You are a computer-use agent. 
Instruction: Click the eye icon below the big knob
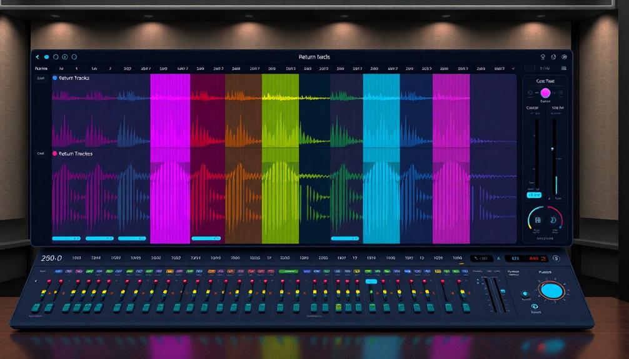[x=535, y=307]
